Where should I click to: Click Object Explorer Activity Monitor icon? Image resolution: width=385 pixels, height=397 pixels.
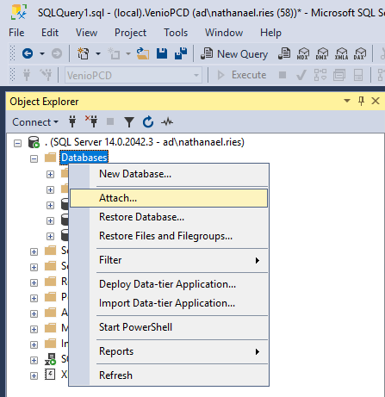coord(167,122)
